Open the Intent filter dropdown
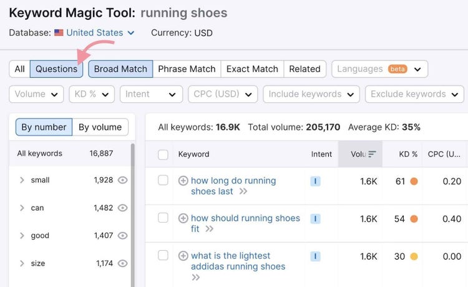This screenshot has height=287, width=468. [152, 94]
